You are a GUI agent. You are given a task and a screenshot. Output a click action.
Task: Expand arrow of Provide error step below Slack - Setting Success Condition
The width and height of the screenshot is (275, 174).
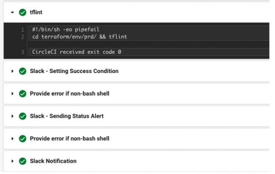coord(13,94)
